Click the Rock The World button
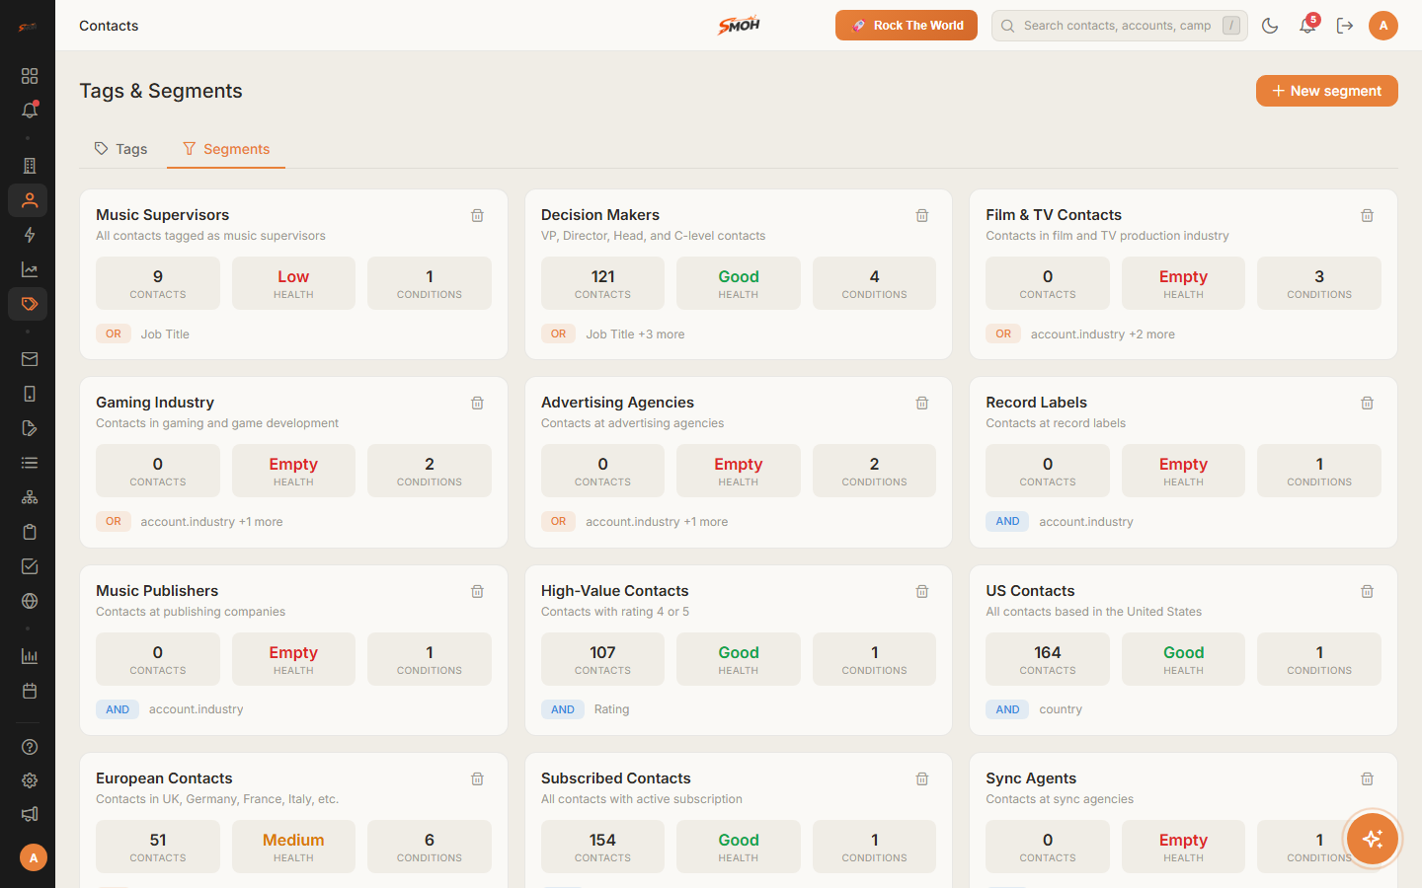The image size is (1422, 888). pos(907,26)
